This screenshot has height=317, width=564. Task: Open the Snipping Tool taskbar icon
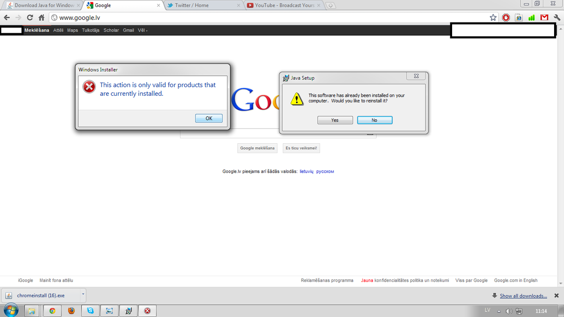tap(109, 310)
